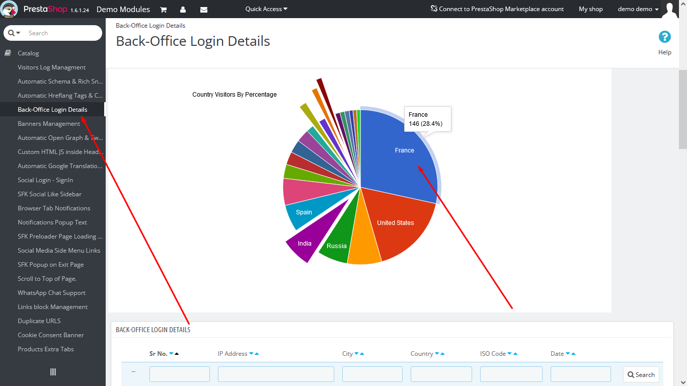The height and width of the screenshot is (386, 687).
Task: Open the messages envelope icon
Action: pos(204,9)
